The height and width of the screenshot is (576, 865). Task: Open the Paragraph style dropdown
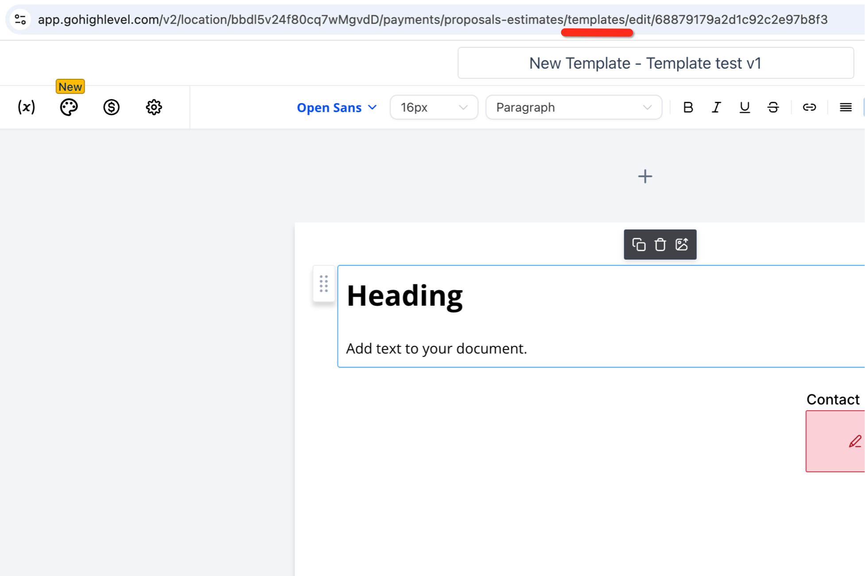coord(574,107)
